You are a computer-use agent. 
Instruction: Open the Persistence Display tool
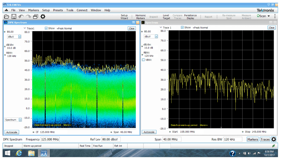tap(190, 16)
